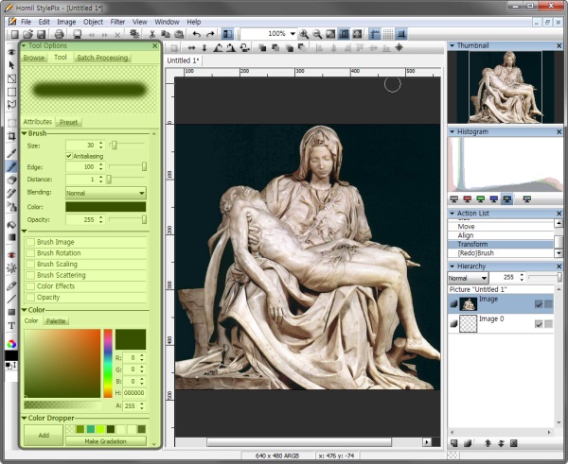Switch to the Preset tab
The height and width of the screenshot is (464, 568).
point(68,122)
